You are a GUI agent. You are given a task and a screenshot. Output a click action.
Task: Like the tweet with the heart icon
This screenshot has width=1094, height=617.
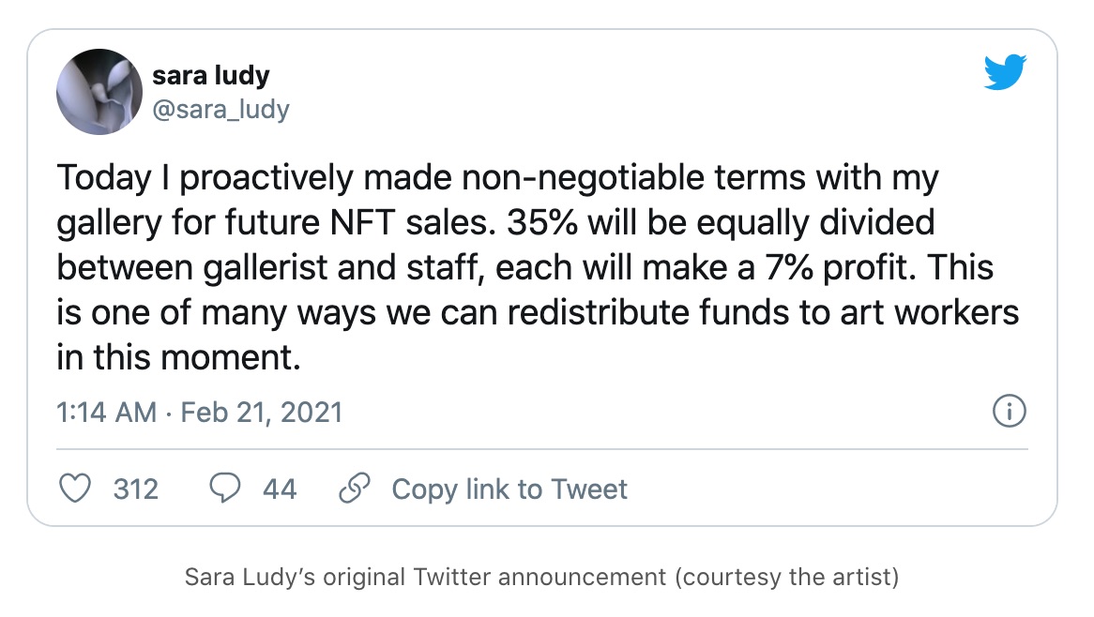pyautogui.click(x=76, y=489)
